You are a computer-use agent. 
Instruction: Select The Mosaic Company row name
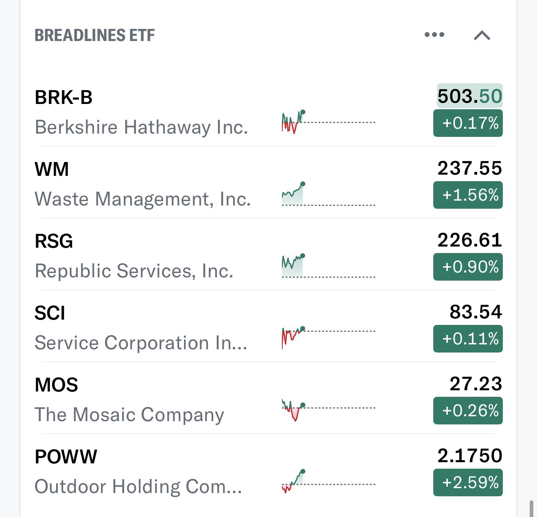pos(129,415)
